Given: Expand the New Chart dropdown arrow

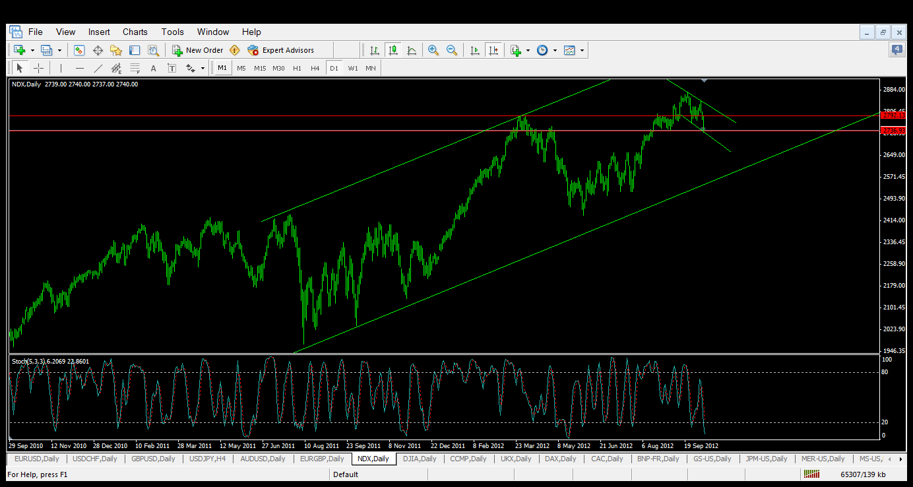Looking at the screenshot, I should [x=32, y=50].
